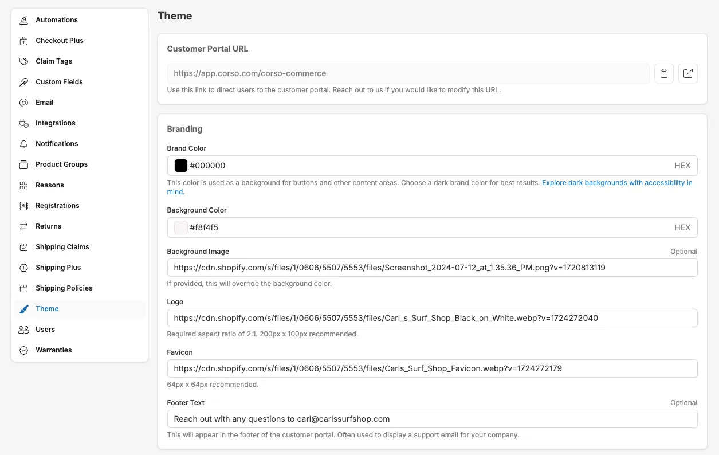719x455 pixels.
Task: Click the Automations icon in sidebar
Action: 23,20
